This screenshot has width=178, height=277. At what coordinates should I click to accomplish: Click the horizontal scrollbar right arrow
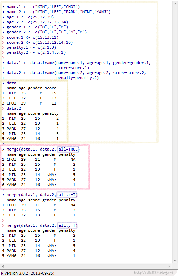coord(169,266)
